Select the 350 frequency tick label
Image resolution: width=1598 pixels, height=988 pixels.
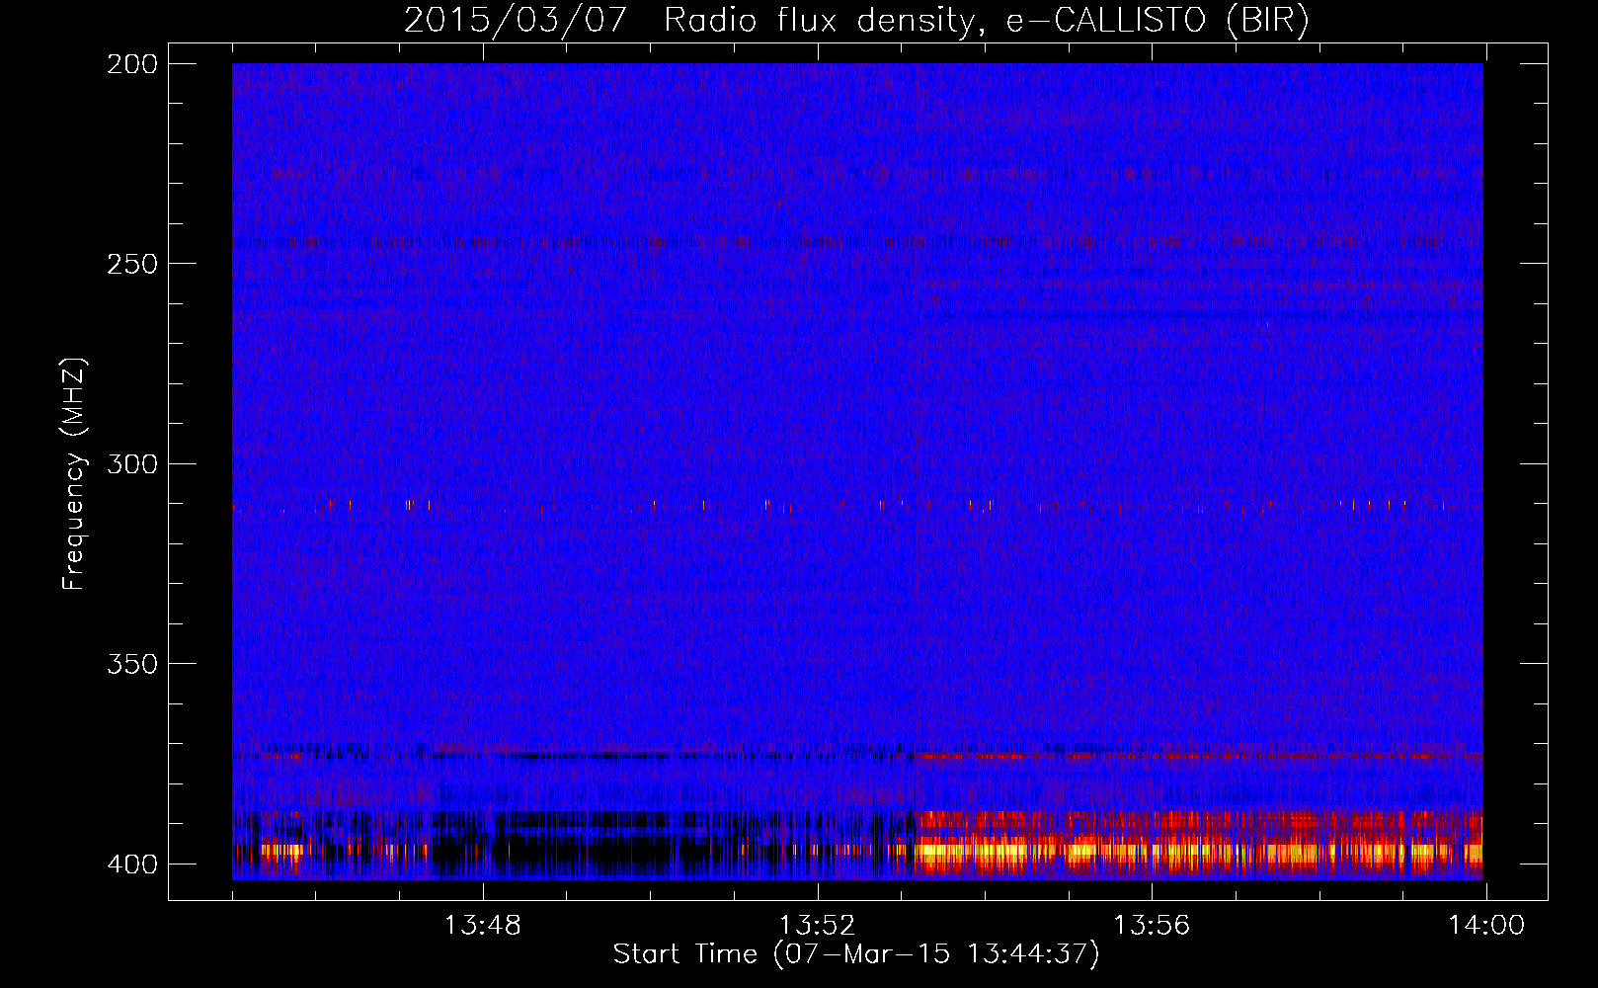click(131, 664)
